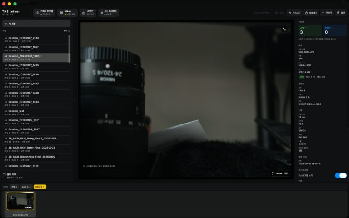Click the magnifier hint icon on preview

[84, 166]
